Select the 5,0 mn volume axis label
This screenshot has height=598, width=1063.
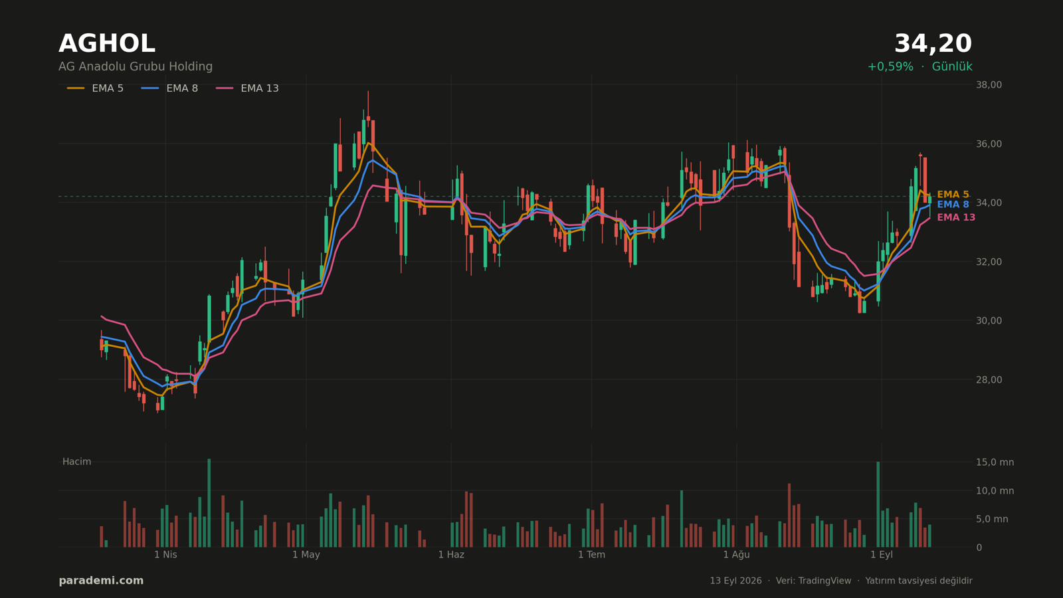[x=992, y=519]
